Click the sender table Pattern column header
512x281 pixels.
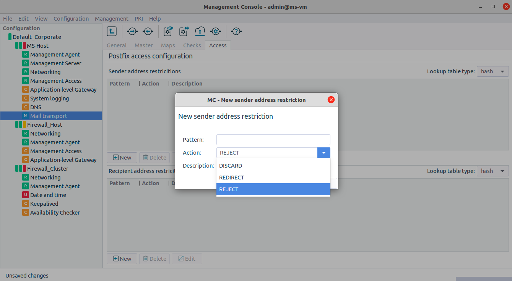click(120, 84)
